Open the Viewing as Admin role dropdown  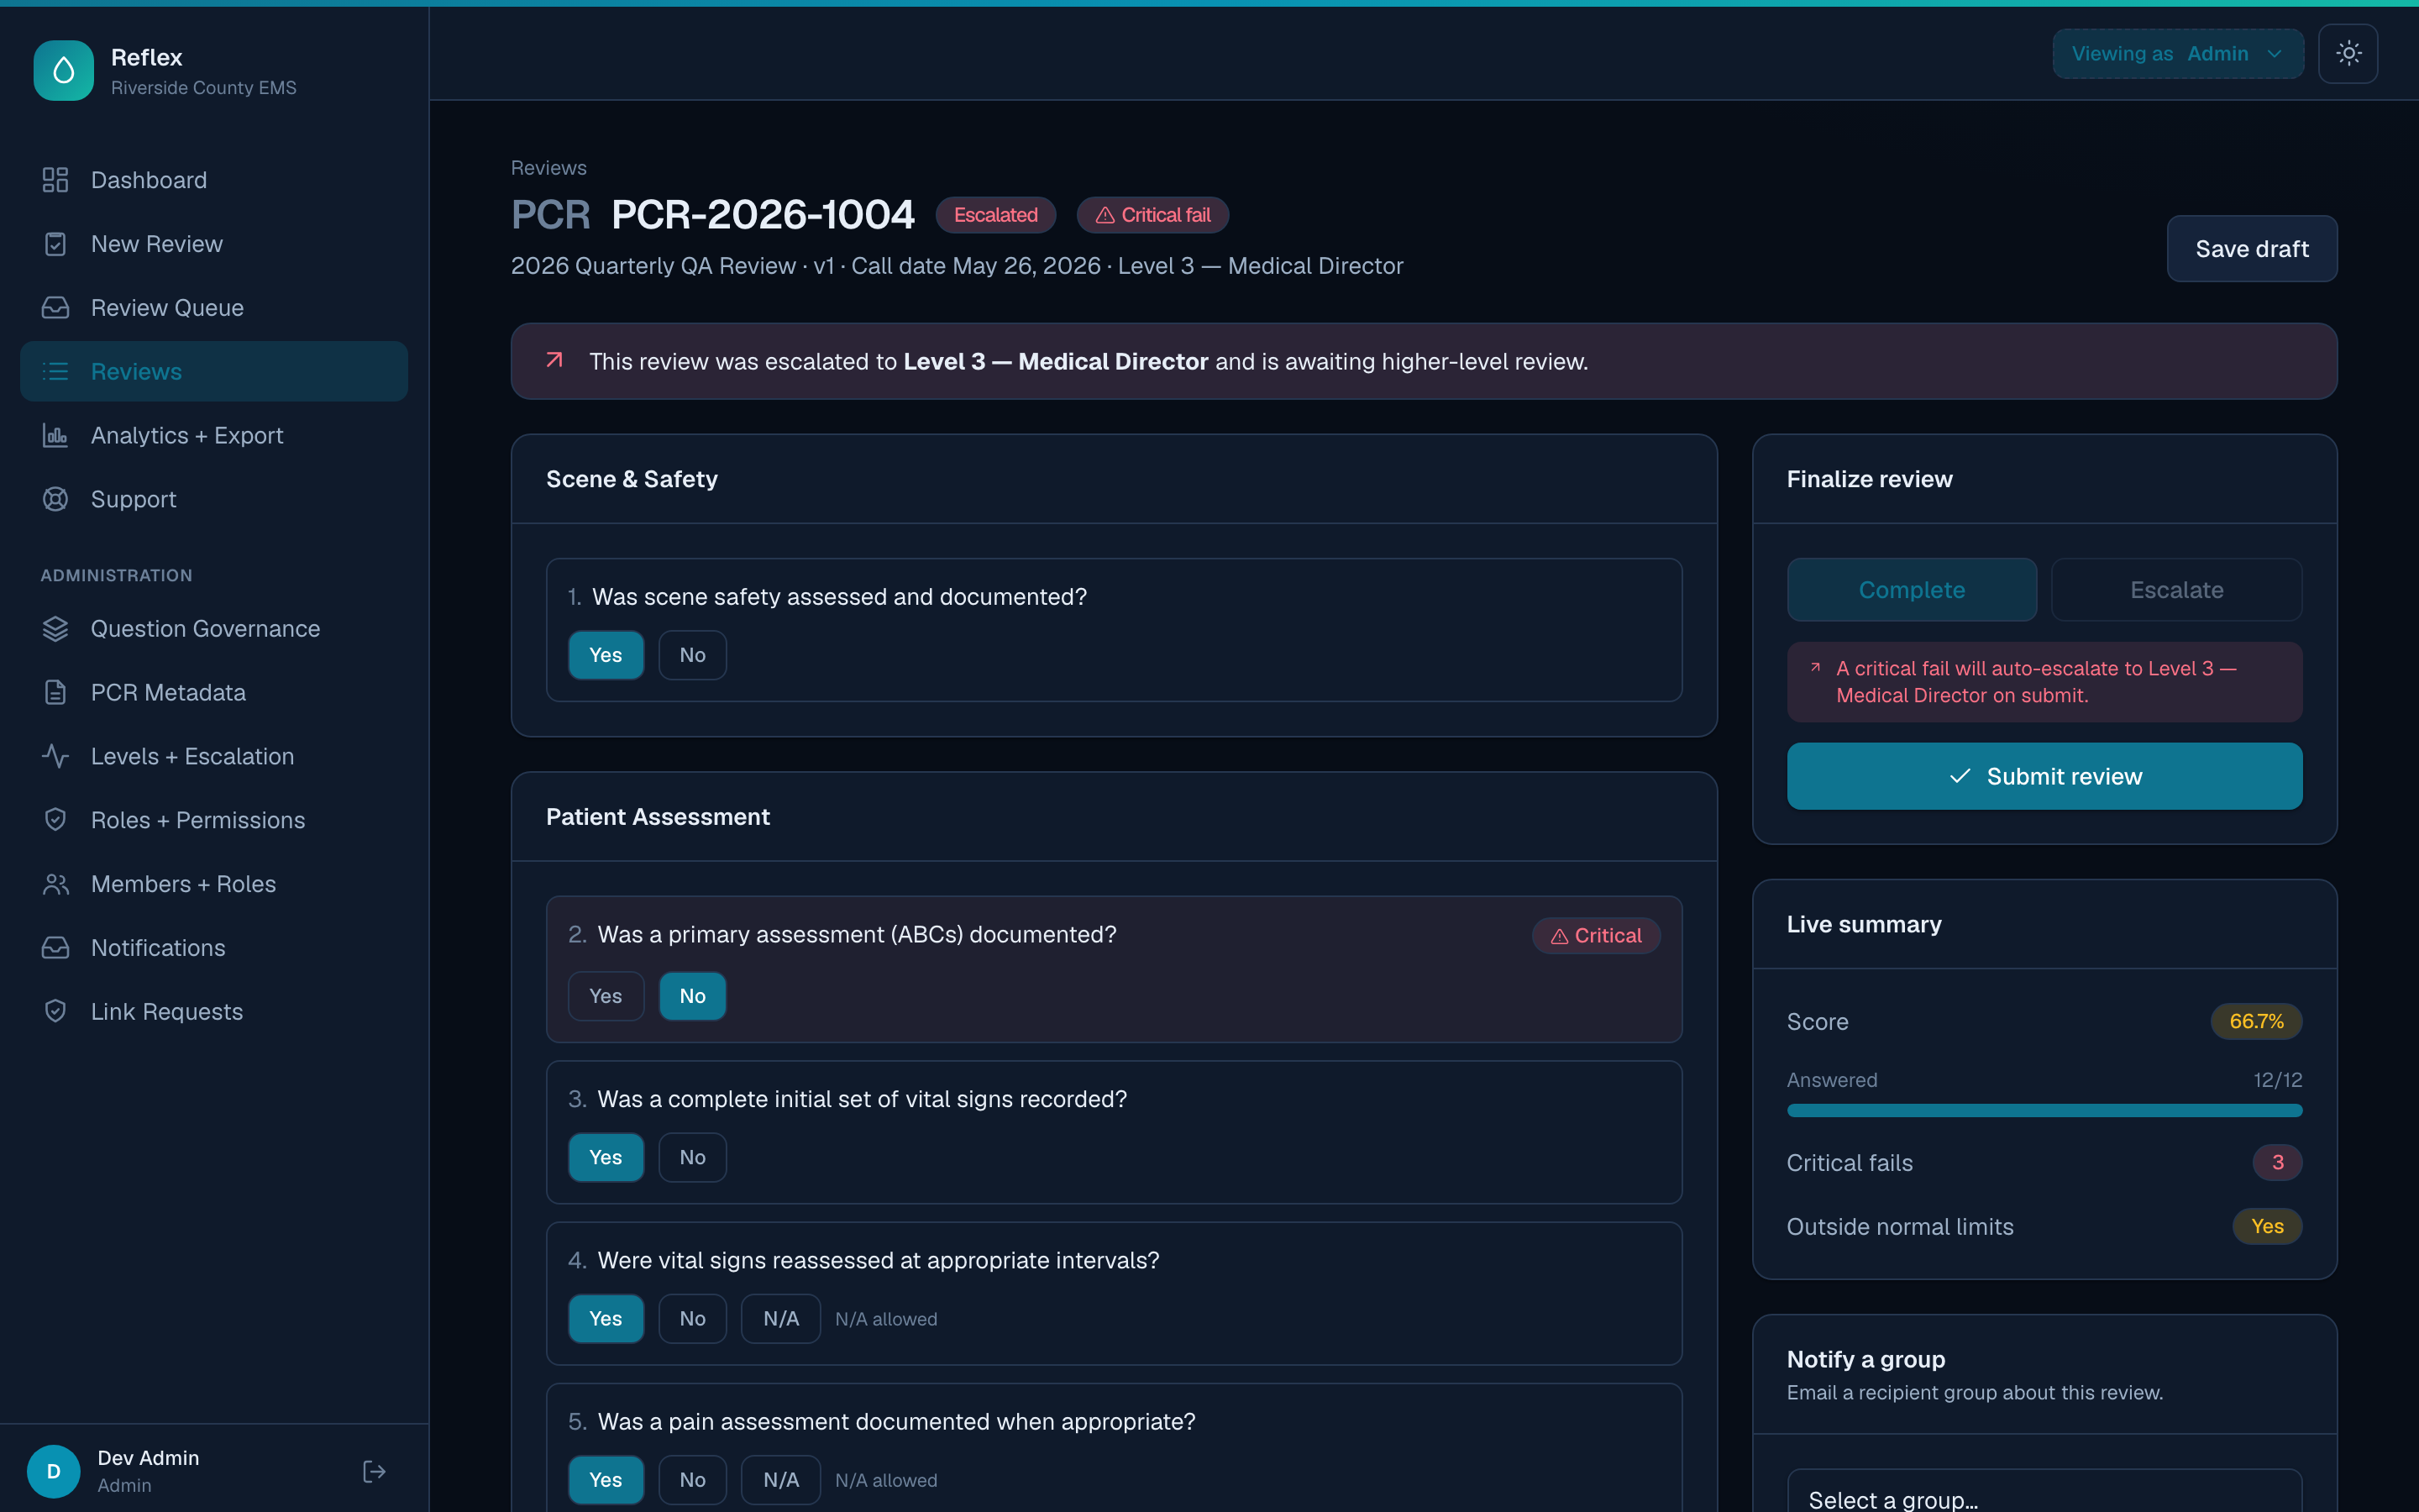(2178, 54)
